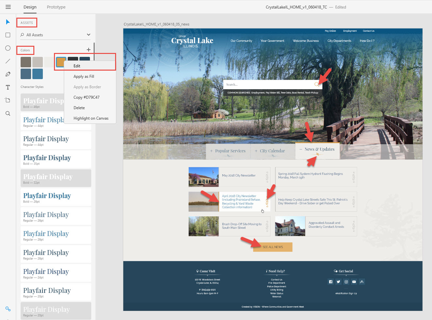This screenshot has height=320, width=432.
Task: Select the Instagram icon in the footer
Action: pos(346,282)
